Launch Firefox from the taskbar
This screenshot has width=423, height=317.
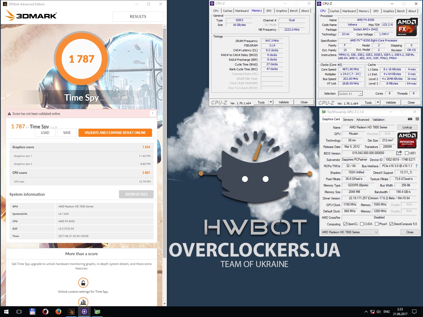click(58, 312)
